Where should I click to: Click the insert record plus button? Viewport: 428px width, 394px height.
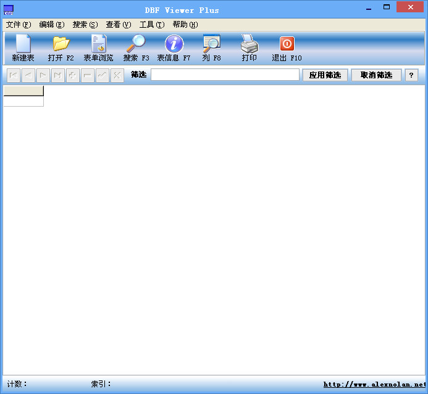click(x=73, y=75)
